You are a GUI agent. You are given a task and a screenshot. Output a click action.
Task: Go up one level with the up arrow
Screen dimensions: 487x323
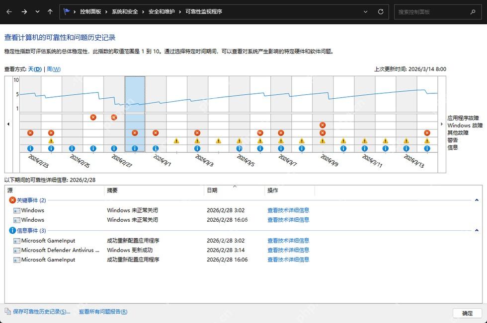click(x=50, y=12)
